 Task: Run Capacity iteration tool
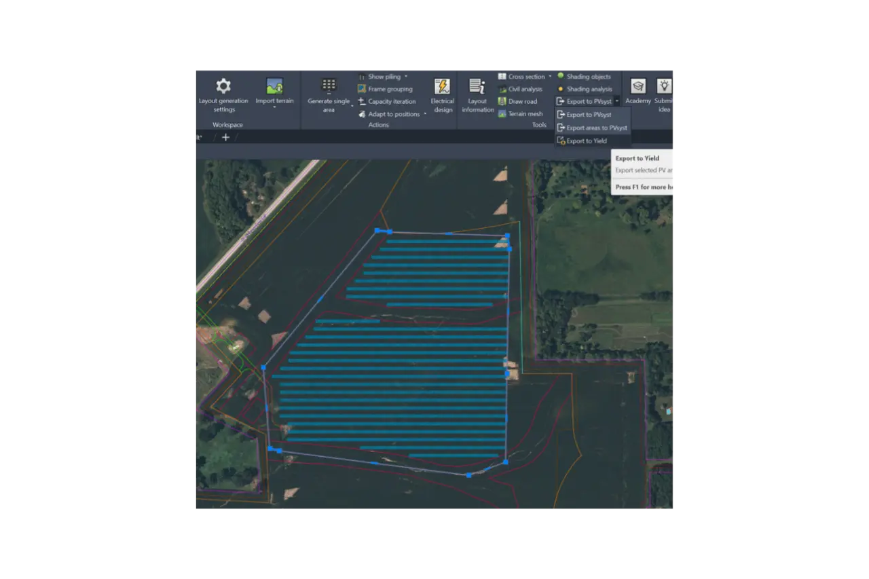[386, 101]
